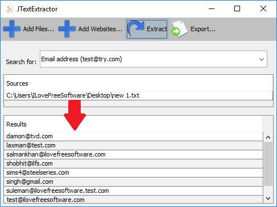Image resolution: width=277 pixels, height=207 pixels.
Task: Select the suleman@ilovefreesoftware.test.com result
Action: [133, 191]
